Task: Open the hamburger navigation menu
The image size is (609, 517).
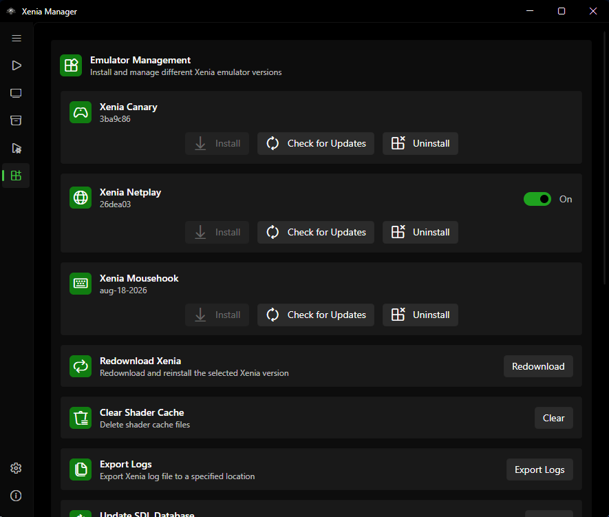Action: pos(17,38)
